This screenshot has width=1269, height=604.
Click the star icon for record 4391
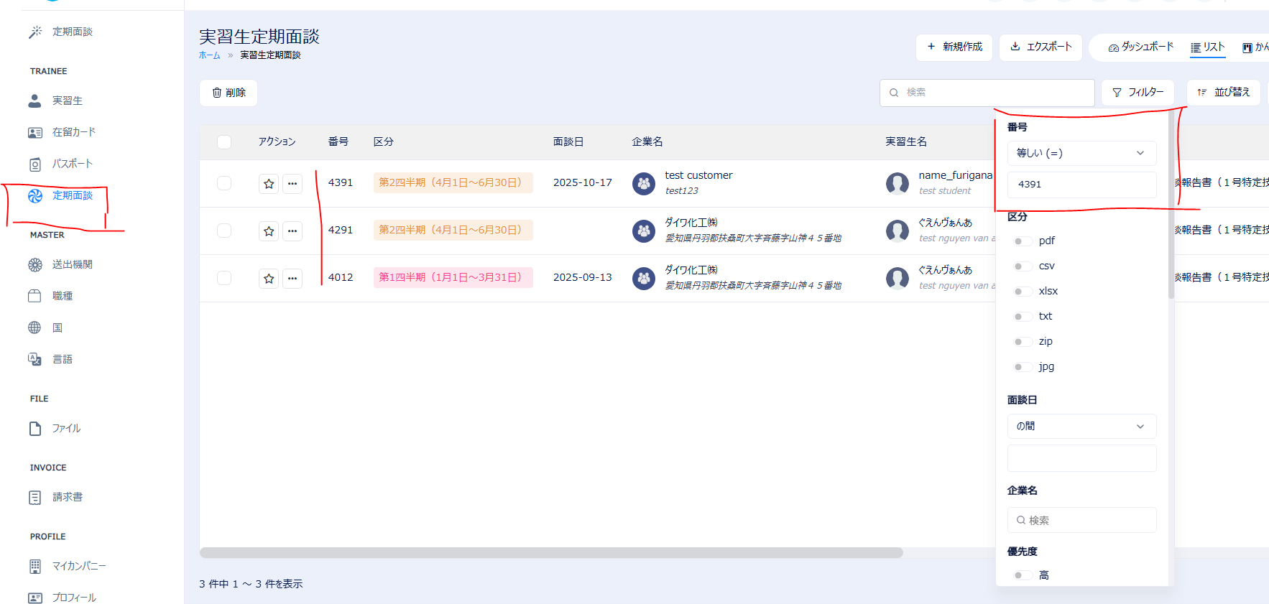[x=269, y=184]
